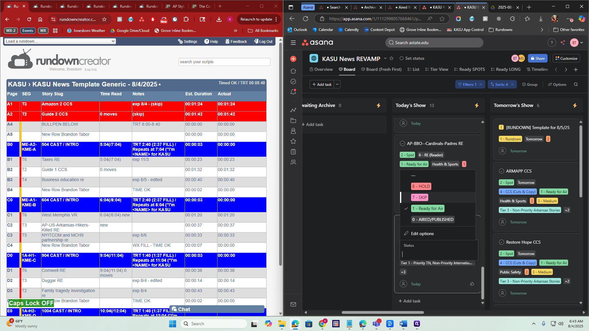Switch to the Tier View tab
589x331 pixels.
[437, 69]
